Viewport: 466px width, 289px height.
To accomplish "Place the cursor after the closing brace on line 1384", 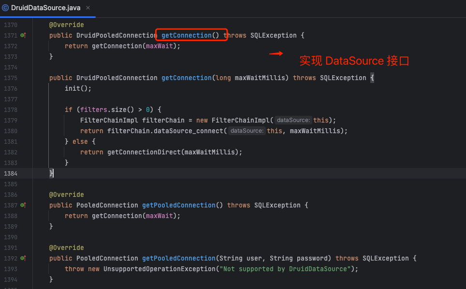I will (54, 173).
